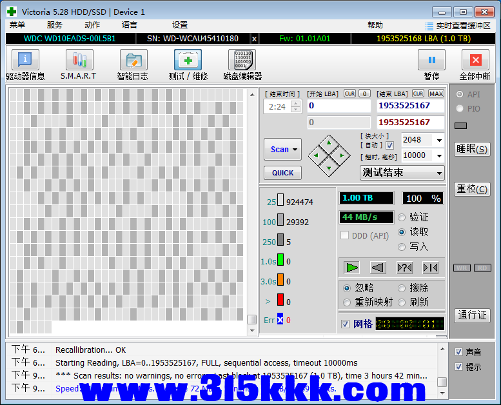Click the 睡眠(S) sleep button
The image size is (501, 405).
click(472, 149)
